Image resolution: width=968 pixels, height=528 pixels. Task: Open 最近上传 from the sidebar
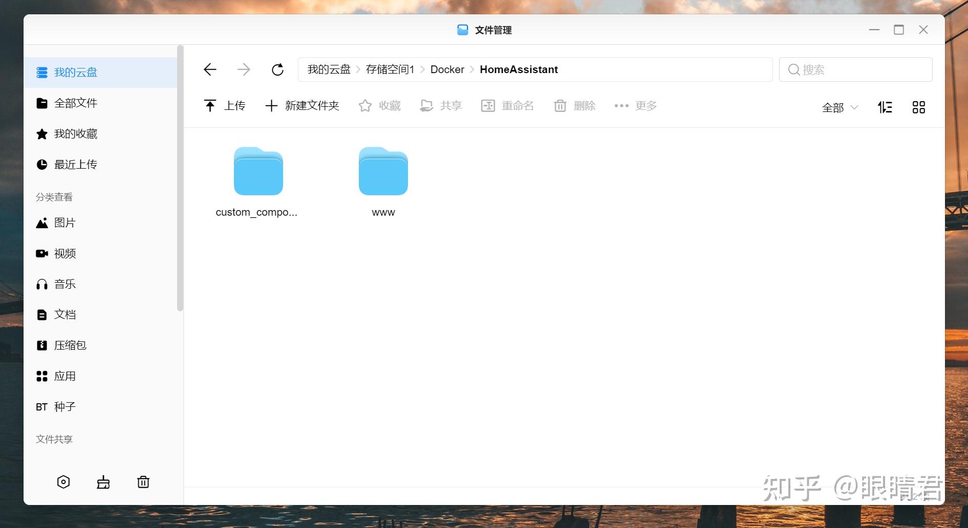(x=75, y=164)
